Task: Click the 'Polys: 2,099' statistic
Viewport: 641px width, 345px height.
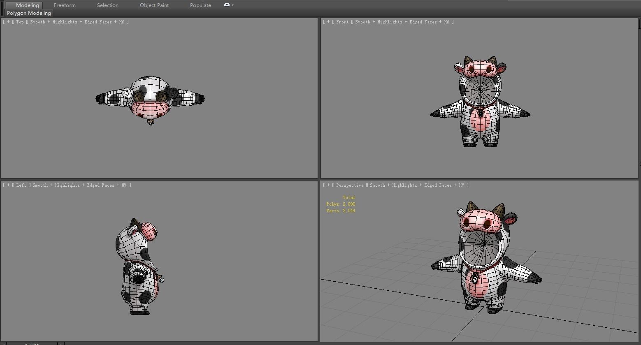Action: pyautogui.click(x=341, y=204)
